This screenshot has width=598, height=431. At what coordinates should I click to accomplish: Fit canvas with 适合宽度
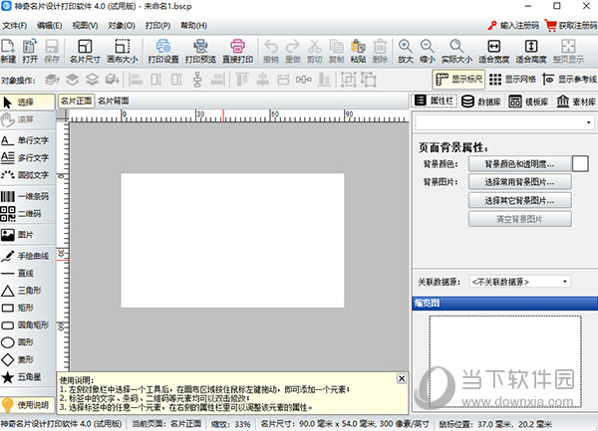point(494,51)
